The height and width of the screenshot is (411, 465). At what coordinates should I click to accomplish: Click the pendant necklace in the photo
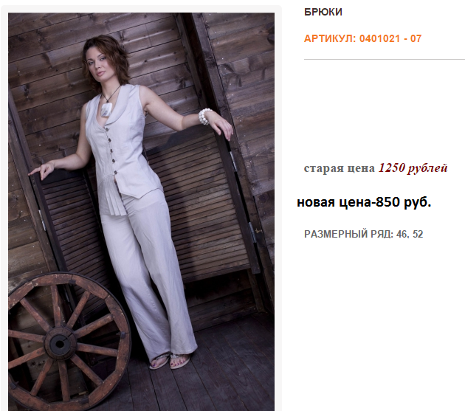tap(107, 109)
